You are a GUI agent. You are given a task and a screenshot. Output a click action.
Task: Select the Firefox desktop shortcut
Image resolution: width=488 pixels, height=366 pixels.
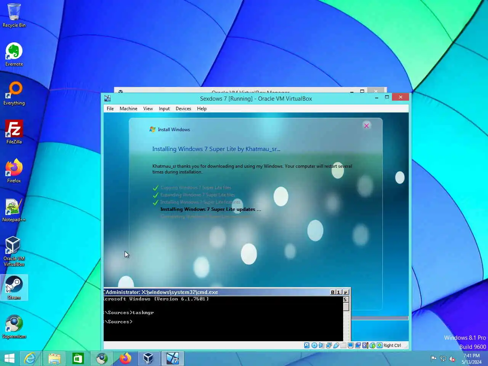coord(14,171)
